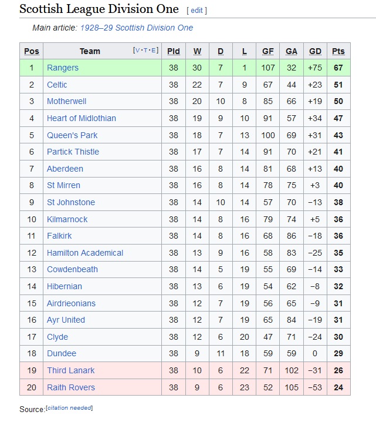Click the V template view link
The height and width of the screenshot is (425, 376).
point(137,50)
